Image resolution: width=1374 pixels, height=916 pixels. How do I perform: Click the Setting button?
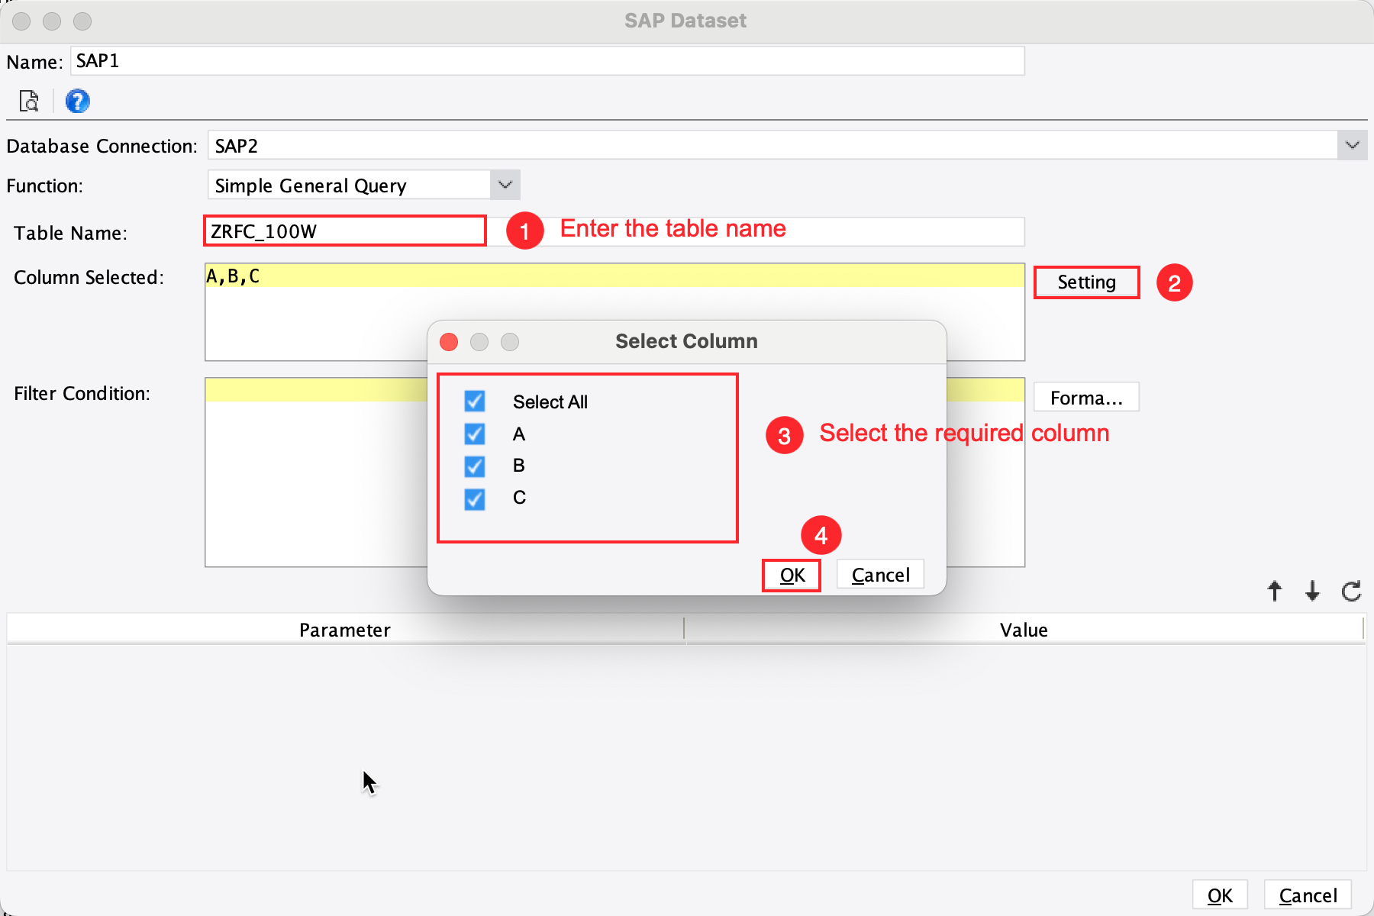[1086, 282]
